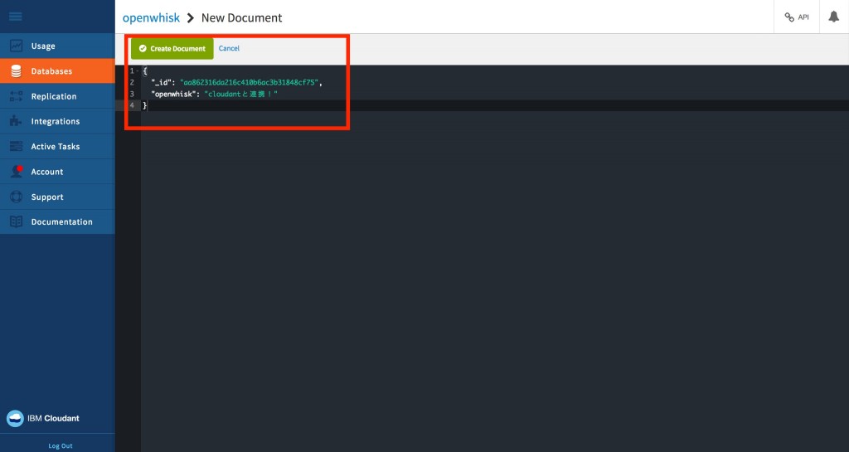The width and height of the screenshot is (849, 452).
Task: Click line number 4 in gutter
Action: pyautogui.click(x=132, y=105)
